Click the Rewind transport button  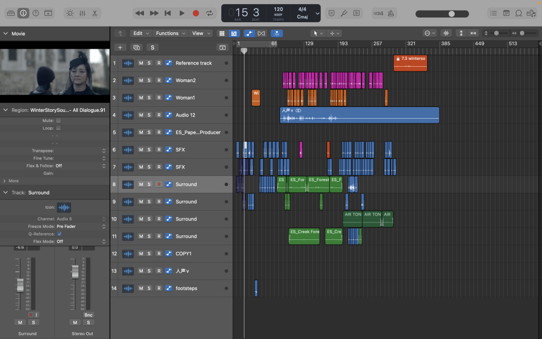[140, 13]
